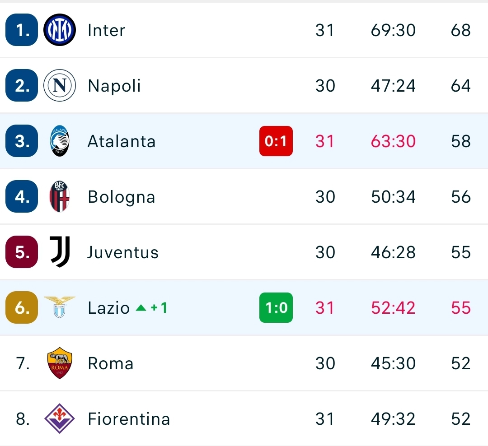The height and width of the screenshot is (446, 488).
Task: Open the Fiorentina team page
Action: click(129, 418)
